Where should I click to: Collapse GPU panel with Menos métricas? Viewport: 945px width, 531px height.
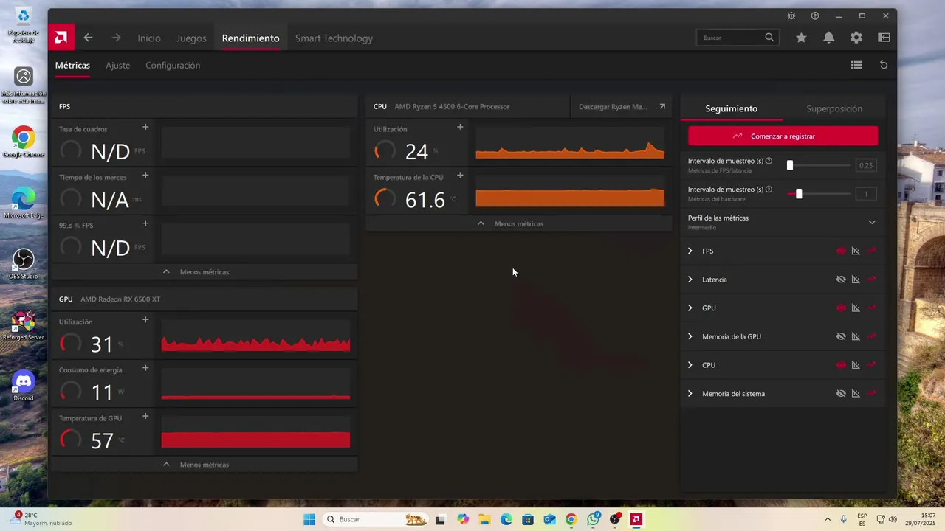click(x=205, y=465)
